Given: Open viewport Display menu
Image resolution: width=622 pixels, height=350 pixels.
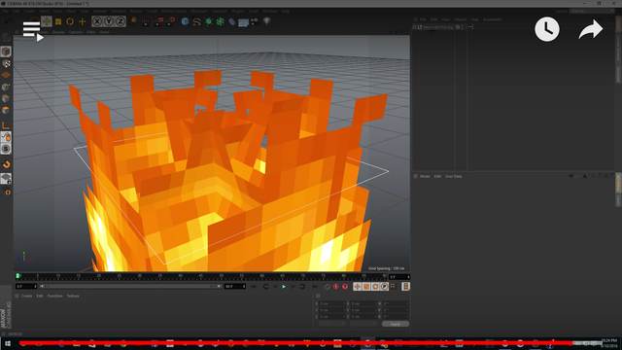Looking at the screenshot, I should 58,32.
